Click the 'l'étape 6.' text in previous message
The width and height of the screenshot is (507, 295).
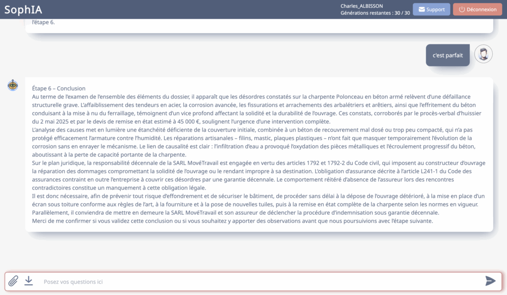click(x=44, y=22)
